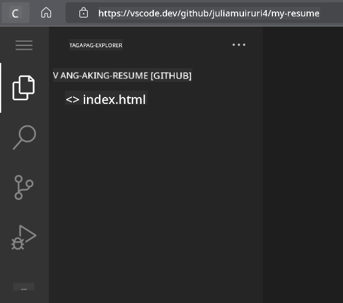The image size is (343, 303).
Task: Click the empty editor area on right
Action: point(303,164)
